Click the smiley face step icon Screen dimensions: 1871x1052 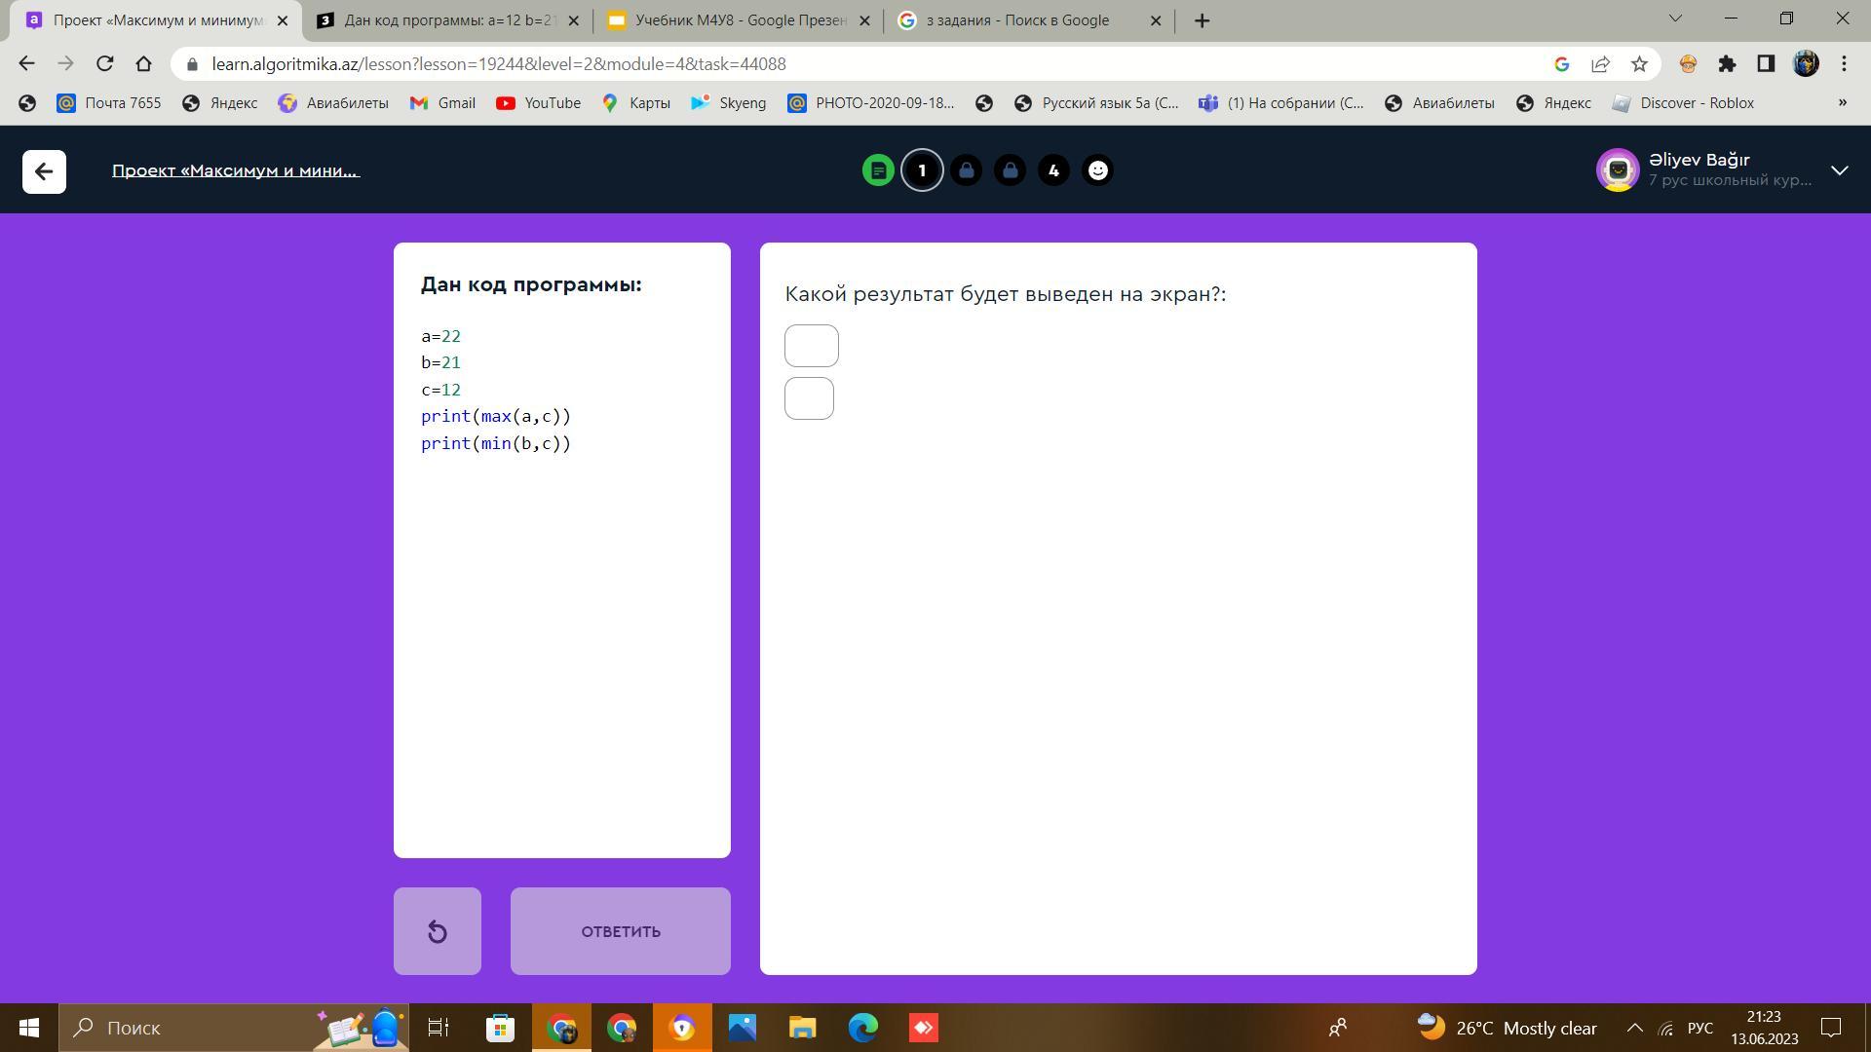(x=1097, y=170)
